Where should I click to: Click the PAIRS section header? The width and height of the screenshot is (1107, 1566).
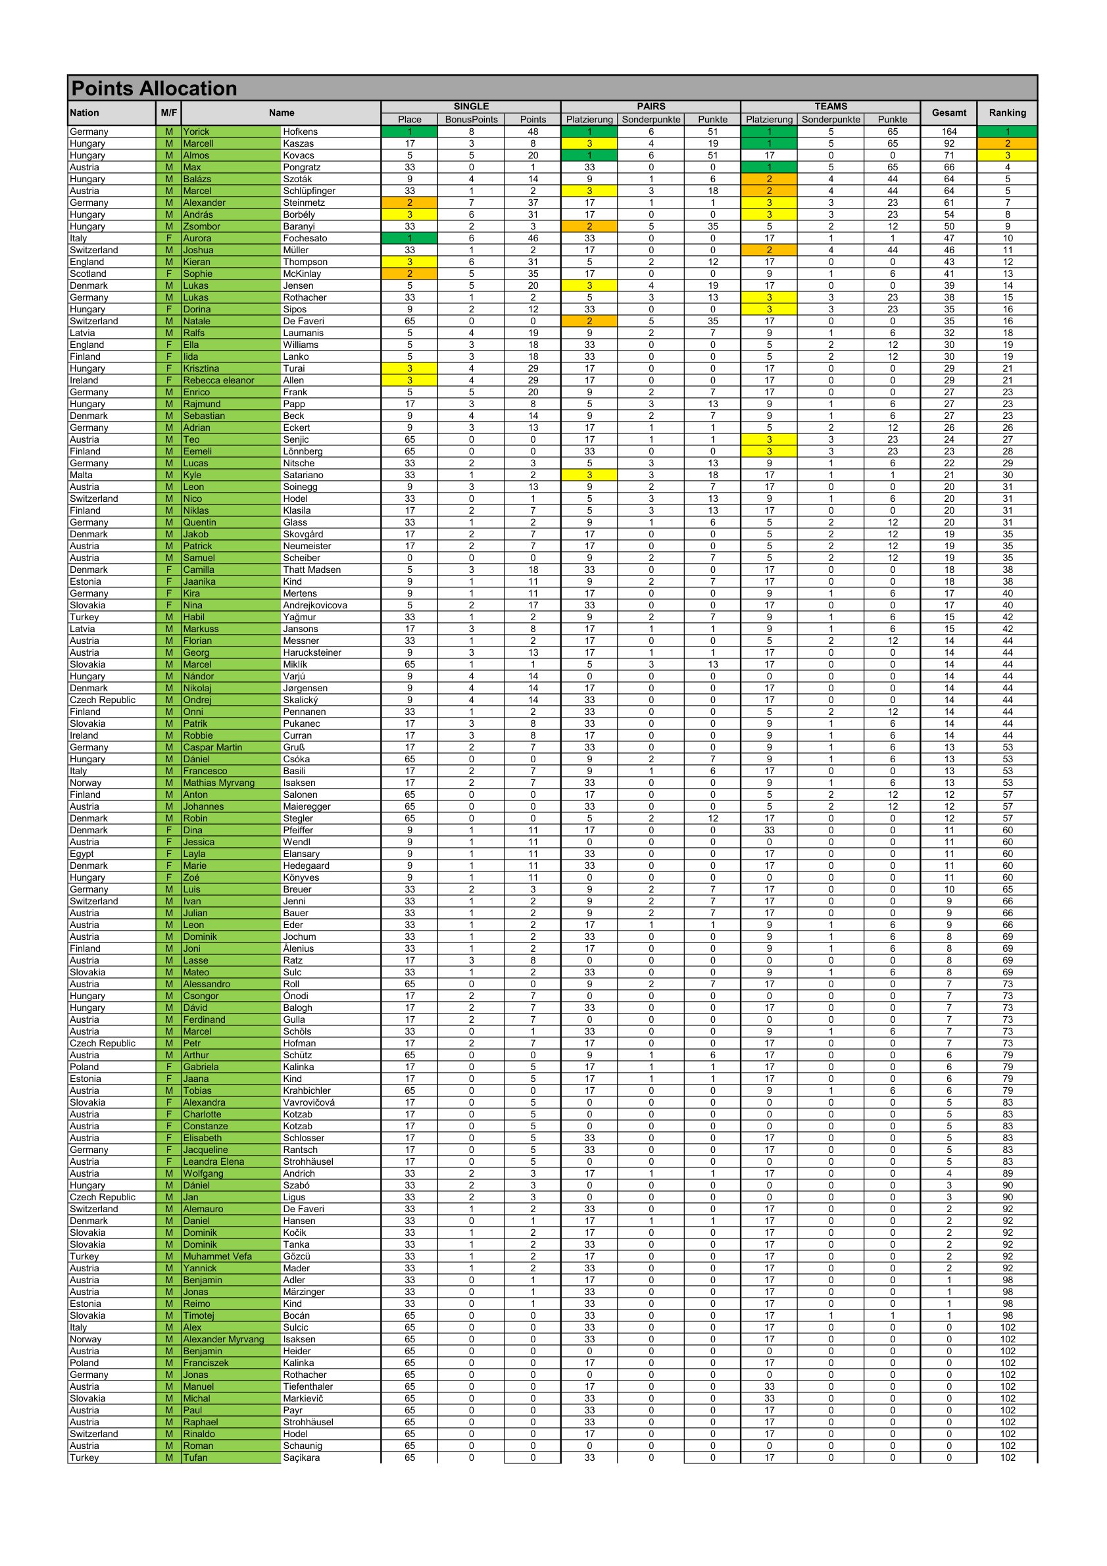tap(650, 107)
